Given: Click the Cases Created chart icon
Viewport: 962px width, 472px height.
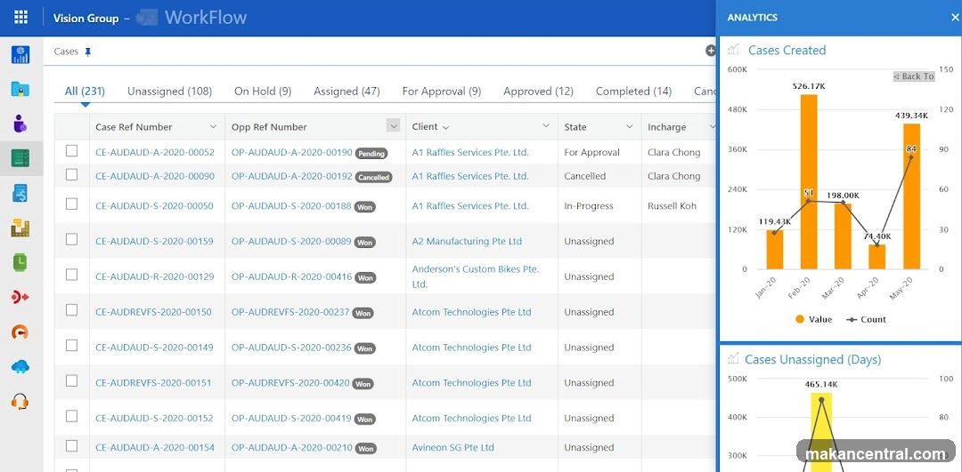Looking at the screenshot, I should click(x=733, y=50).
